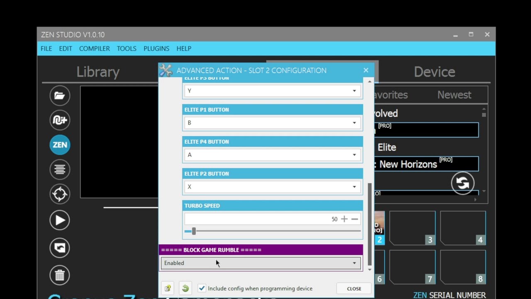Click the dialog vertical scrollbar thumb

370,224
